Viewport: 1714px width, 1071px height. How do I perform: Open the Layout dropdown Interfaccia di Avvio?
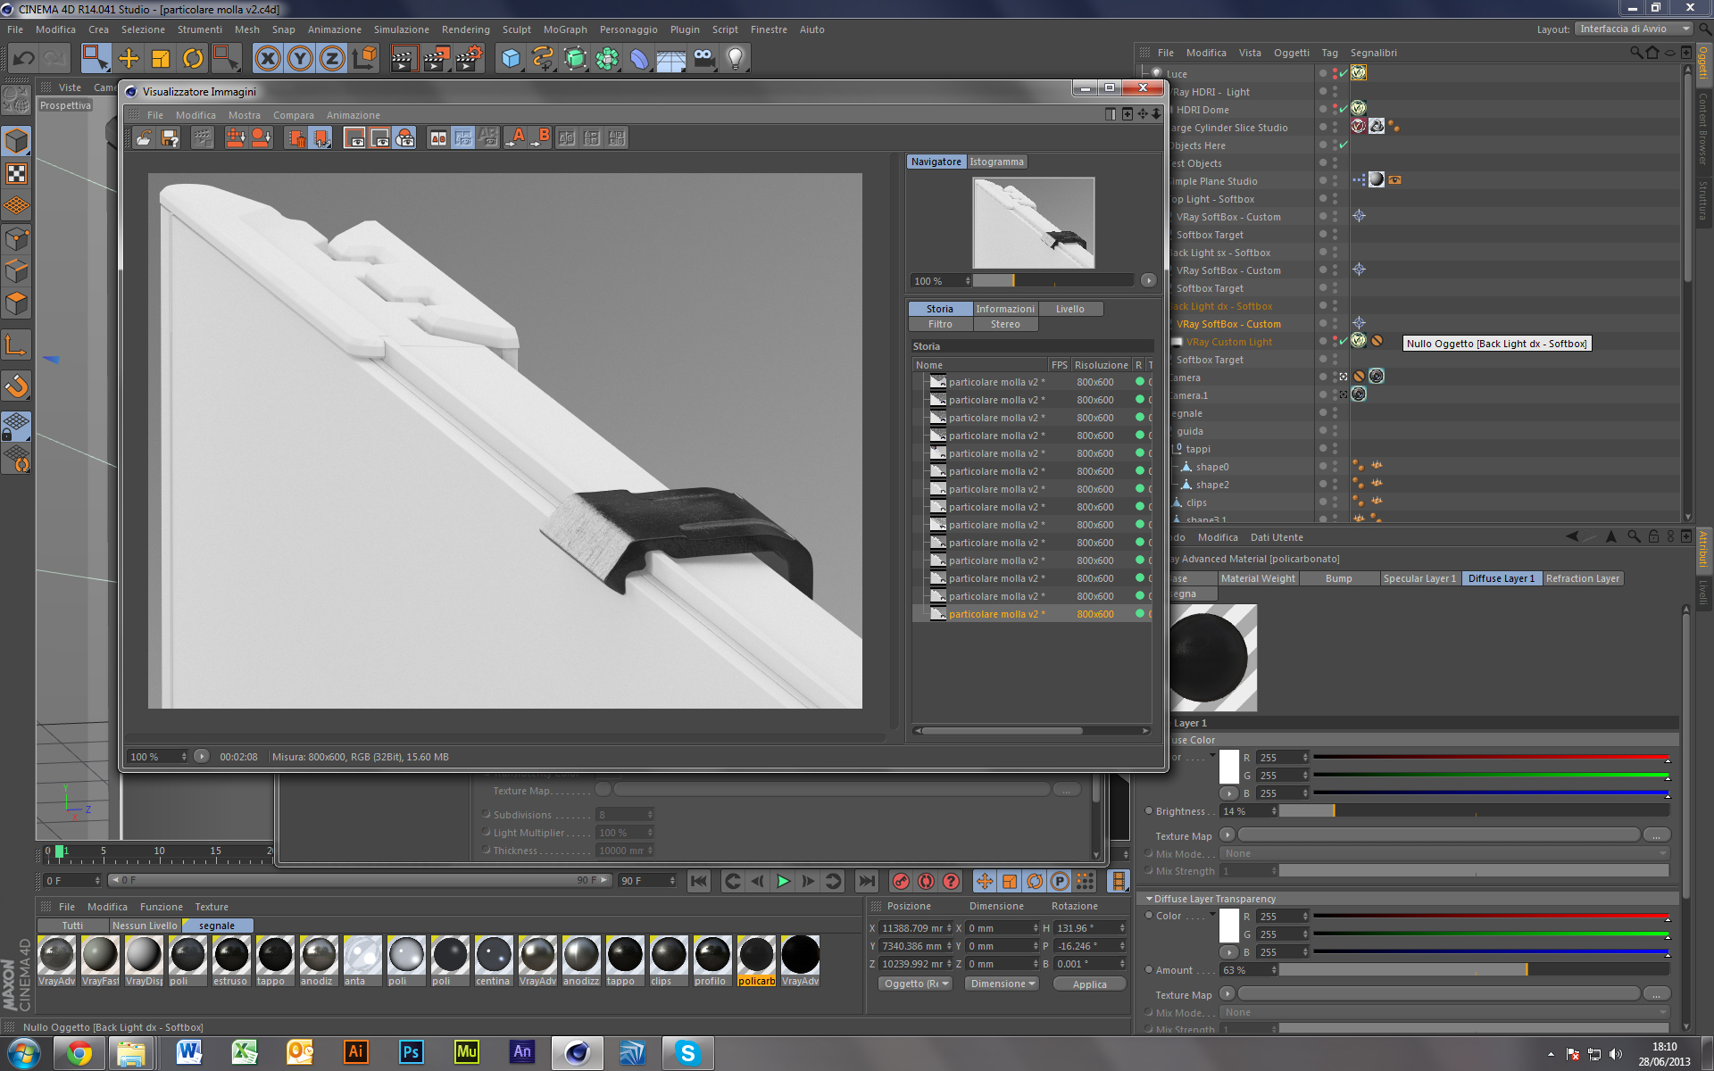(x=1634, y=29)
